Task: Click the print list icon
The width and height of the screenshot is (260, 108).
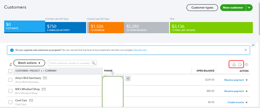Action: (x=234, y=65)
